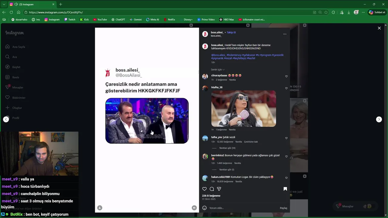Open Reels in Instagram sidebar
Viewport: 388px width, 218px height.
12,77
